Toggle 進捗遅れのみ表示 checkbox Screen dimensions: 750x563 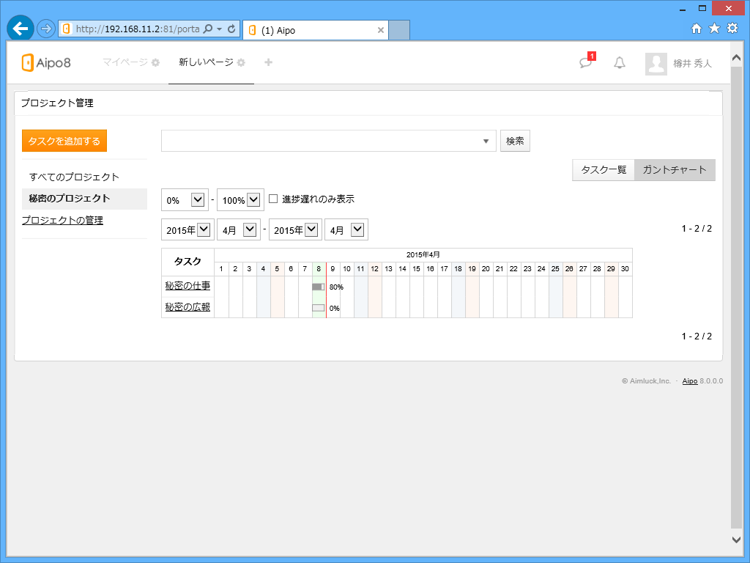point(273,199)
